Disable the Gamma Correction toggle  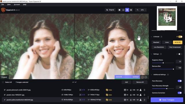coord(180,93)
